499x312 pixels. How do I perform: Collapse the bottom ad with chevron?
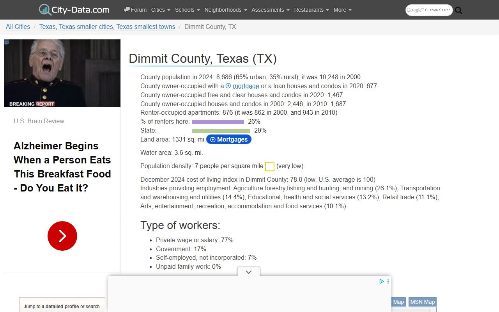click(x=249, y=272)
